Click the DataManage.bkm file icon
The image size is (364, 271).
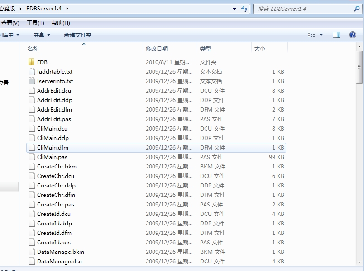pos(31,252)
